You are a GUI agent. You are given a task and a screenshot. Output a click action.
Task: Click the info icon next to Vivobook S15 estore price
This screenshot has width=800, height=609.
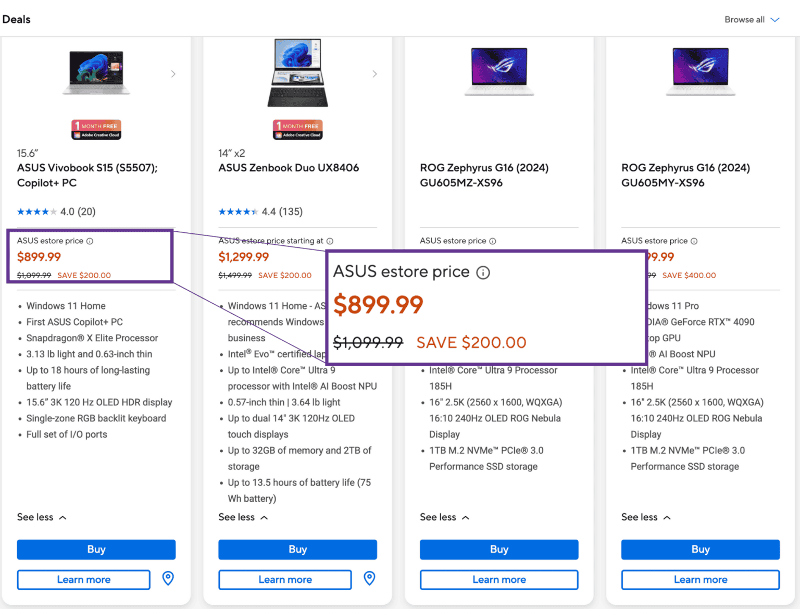pyautogui.click(x=91, y=241)
